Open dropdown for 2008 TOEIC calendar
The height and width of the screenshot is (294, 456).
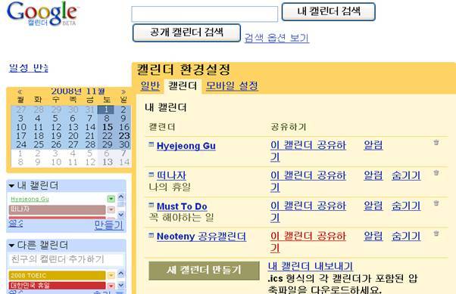pos(111,275)
